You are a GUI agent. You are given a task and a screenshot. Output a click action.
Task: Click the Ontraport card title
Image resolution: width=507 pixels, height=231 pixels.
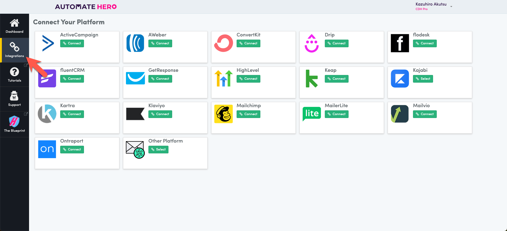pos(72,141)
